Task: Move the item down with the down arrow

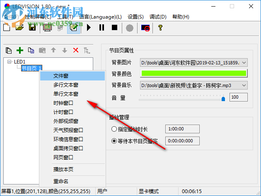Action: [65, 50]
